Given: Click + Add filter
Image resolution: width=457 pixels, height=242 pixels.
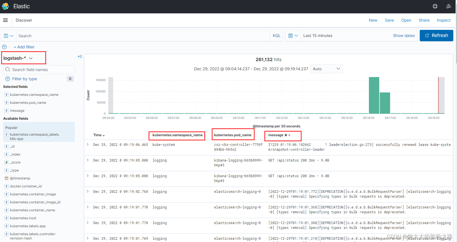Looking at the screenshot, I should (24, 47).
